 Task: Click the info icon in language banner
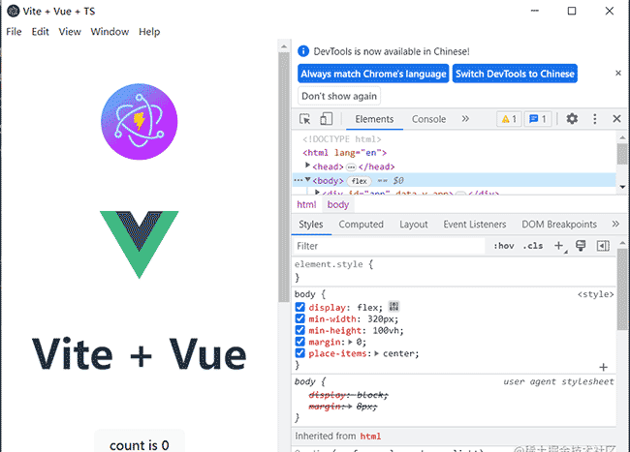(303, 51)
